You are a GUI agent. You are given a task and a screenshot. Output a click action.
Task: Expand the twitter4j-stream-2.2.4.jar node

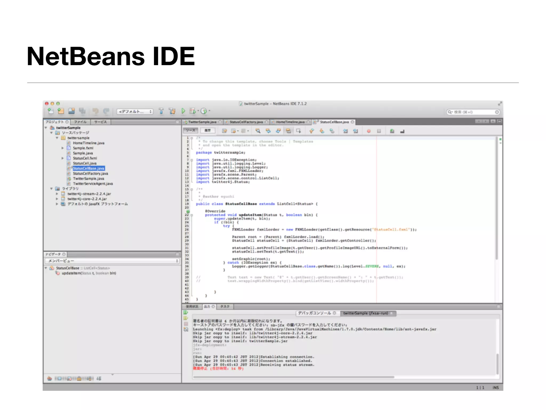coord(57,194)
